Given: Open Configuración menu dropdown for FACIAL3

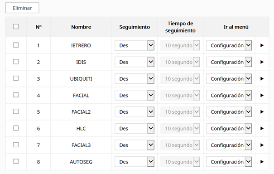Looking at the screenshot, I should (229, 145).
